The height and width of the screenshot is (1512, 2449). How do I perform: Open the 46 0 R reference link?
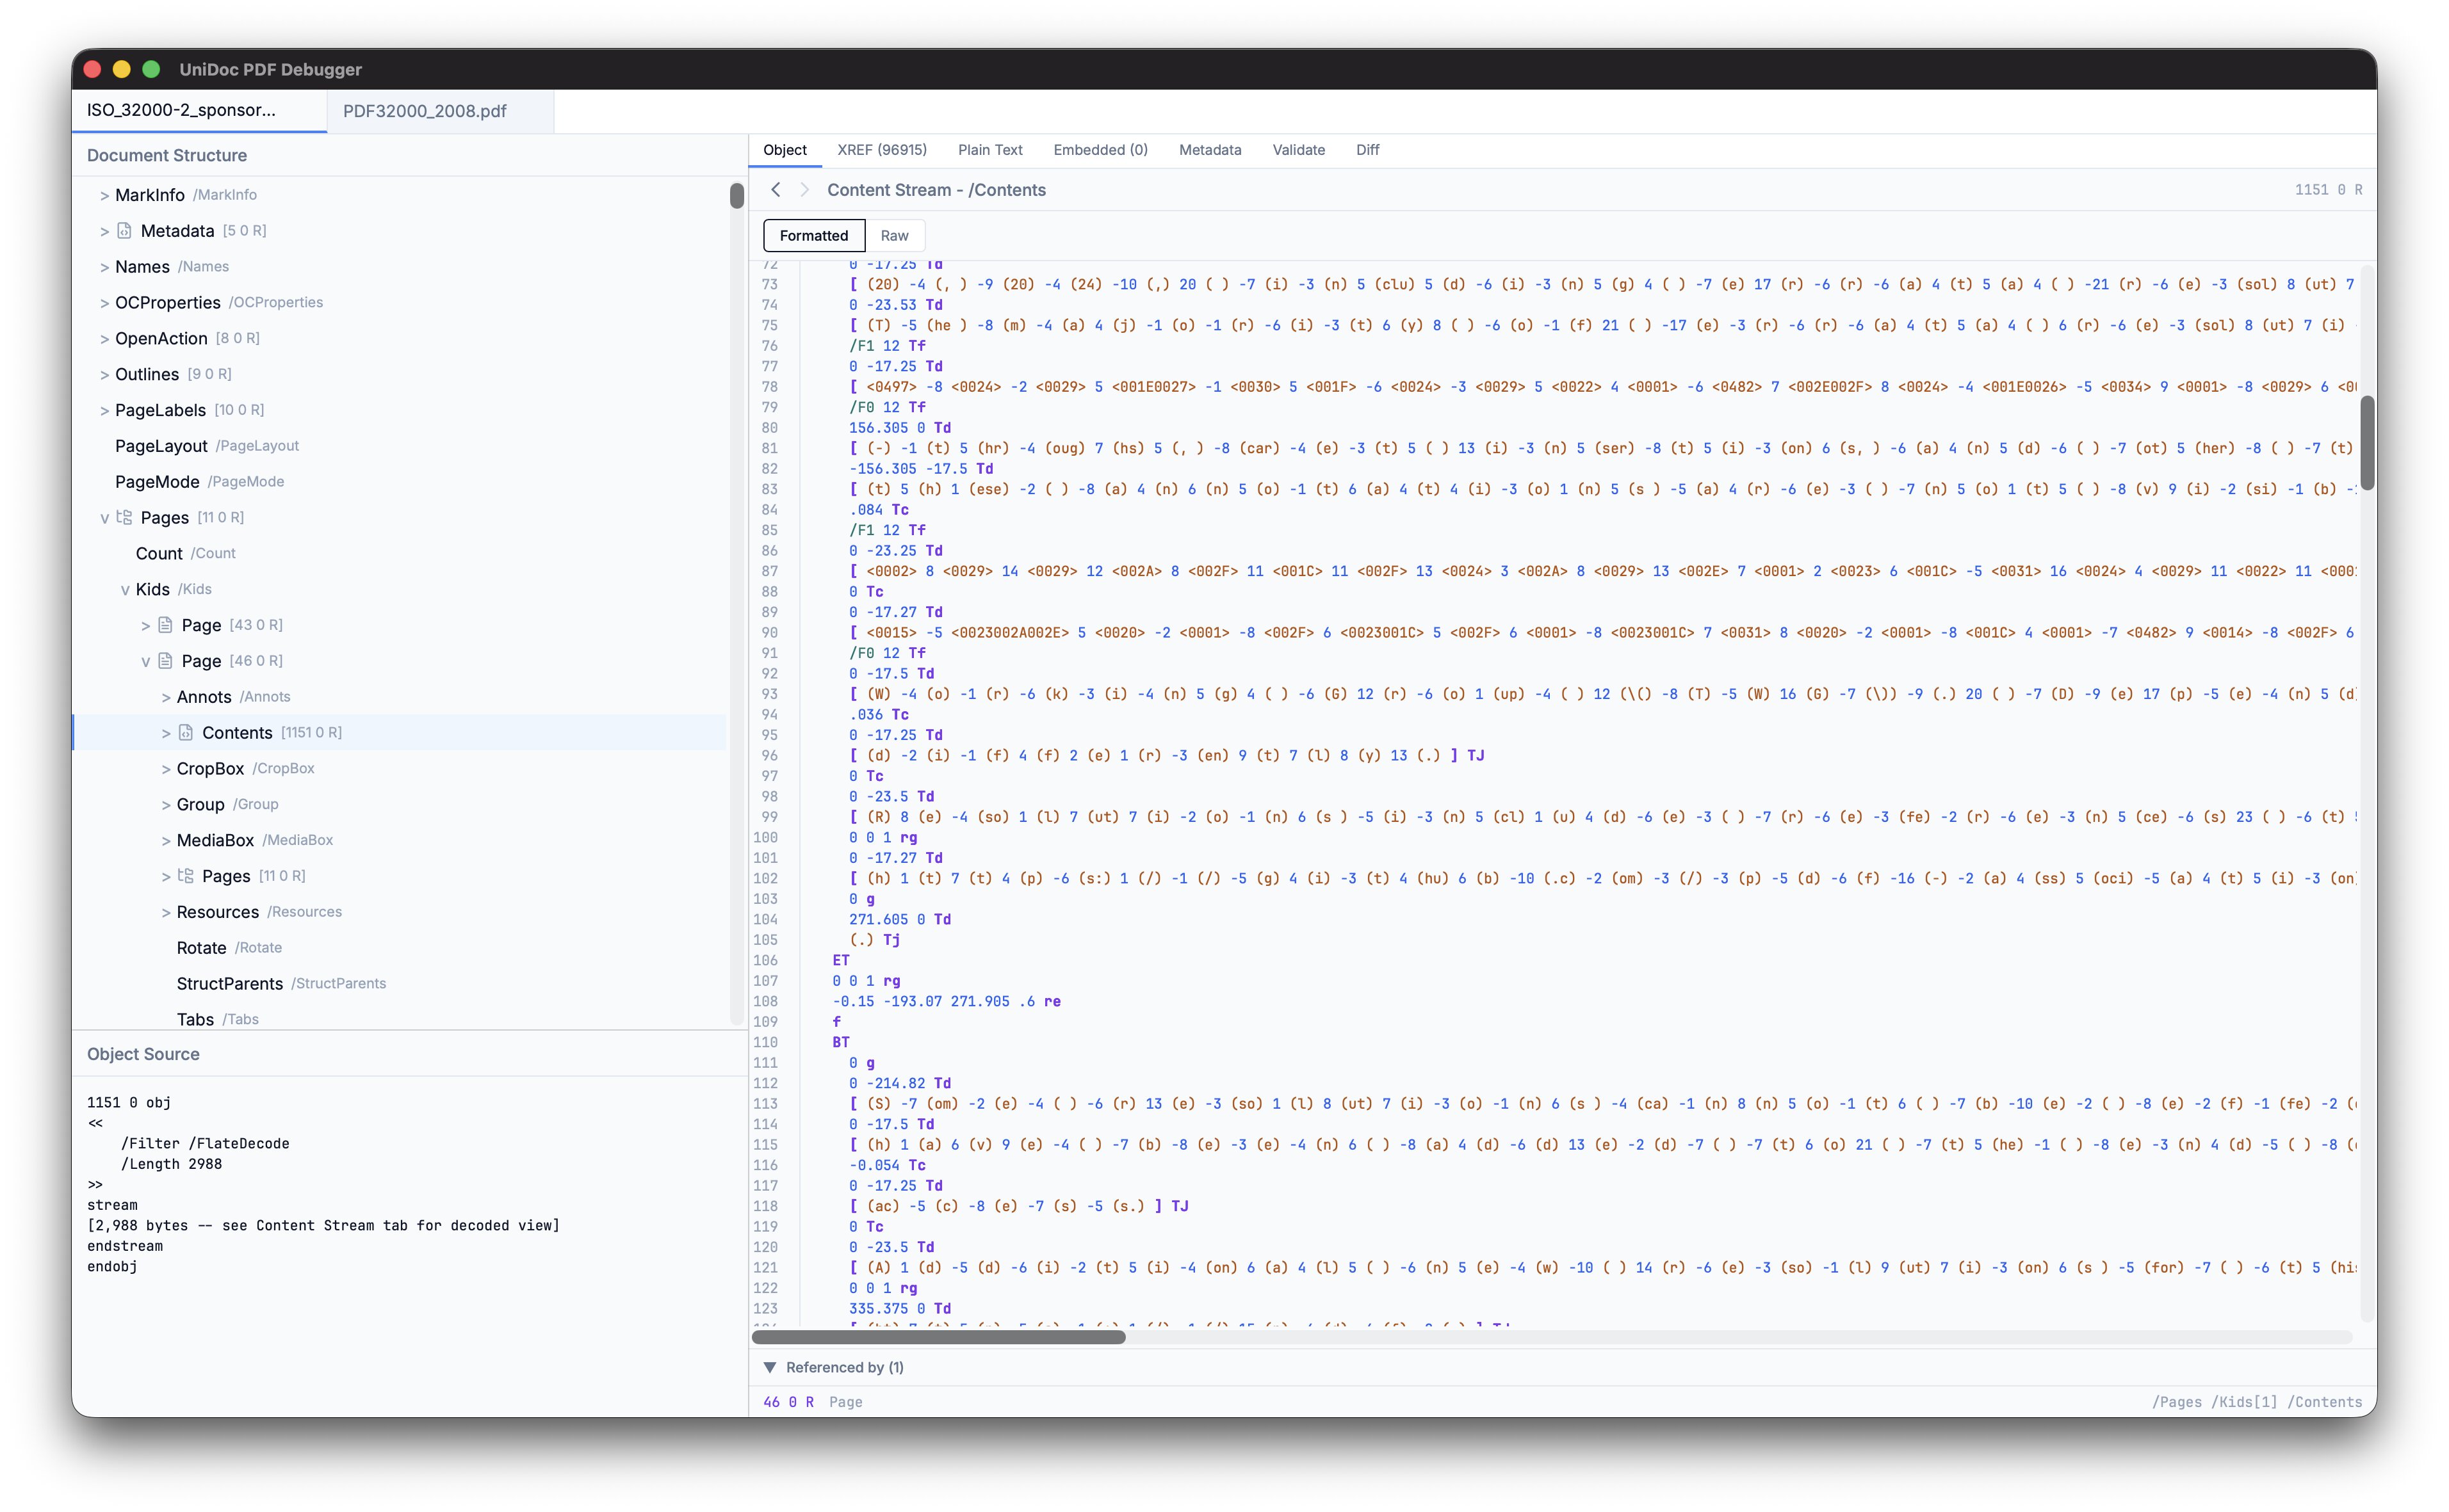(x=788, y=1402)
